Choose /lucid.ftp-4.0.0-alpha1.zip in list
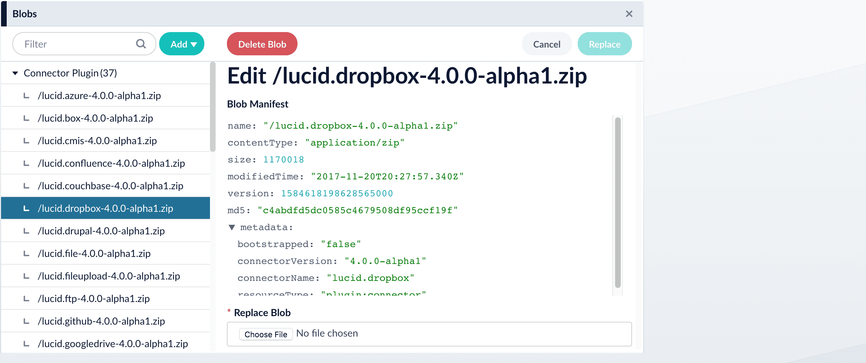 click(x=106, y=299)
